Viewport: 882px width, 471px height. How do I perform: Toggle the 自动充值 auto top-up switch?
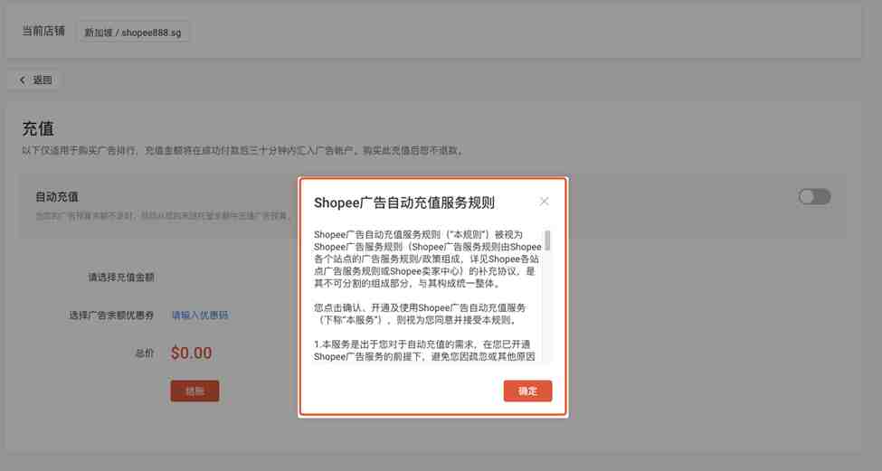(814, 197)
